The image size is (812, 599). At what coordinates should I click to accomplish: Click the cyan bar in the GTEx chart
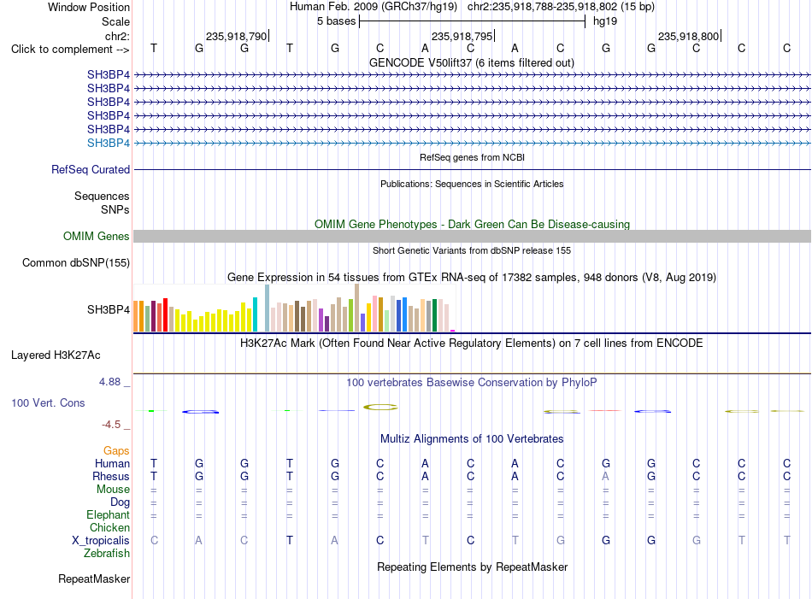[x=255, y=314]
